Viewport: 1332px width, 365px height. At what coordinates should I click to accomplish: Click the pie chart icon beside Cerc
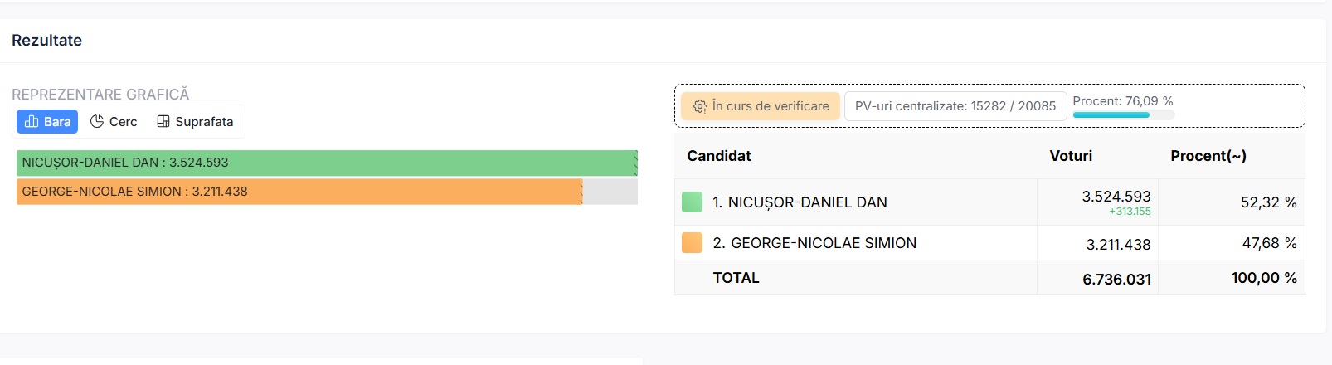[97, 122]
